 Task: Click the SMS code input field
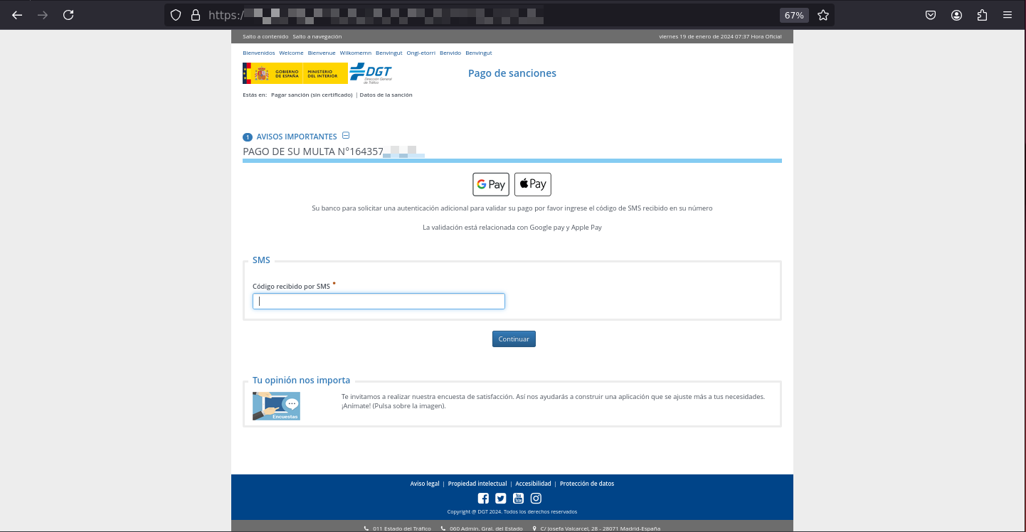click(x=379, y=302)
